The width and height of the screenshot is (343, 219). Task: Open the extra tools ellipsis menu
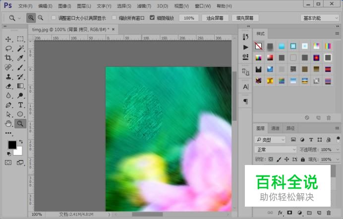(8, 133)
